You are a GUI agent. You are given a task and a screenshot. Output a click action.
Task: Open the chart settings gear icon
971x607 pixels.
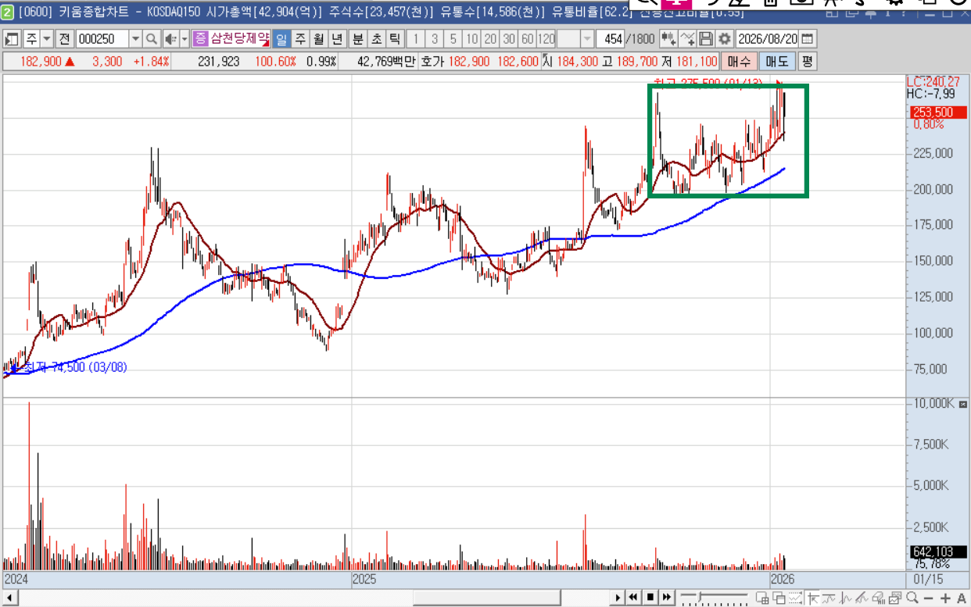point(725,39)
